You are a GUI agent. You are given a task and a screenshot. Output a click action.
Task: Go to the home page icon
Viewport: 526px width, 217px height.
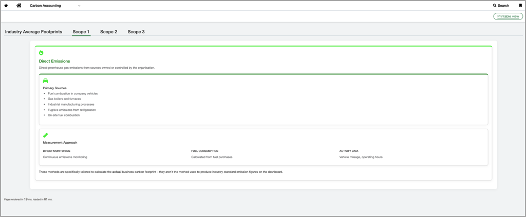[x=19, y=6]
